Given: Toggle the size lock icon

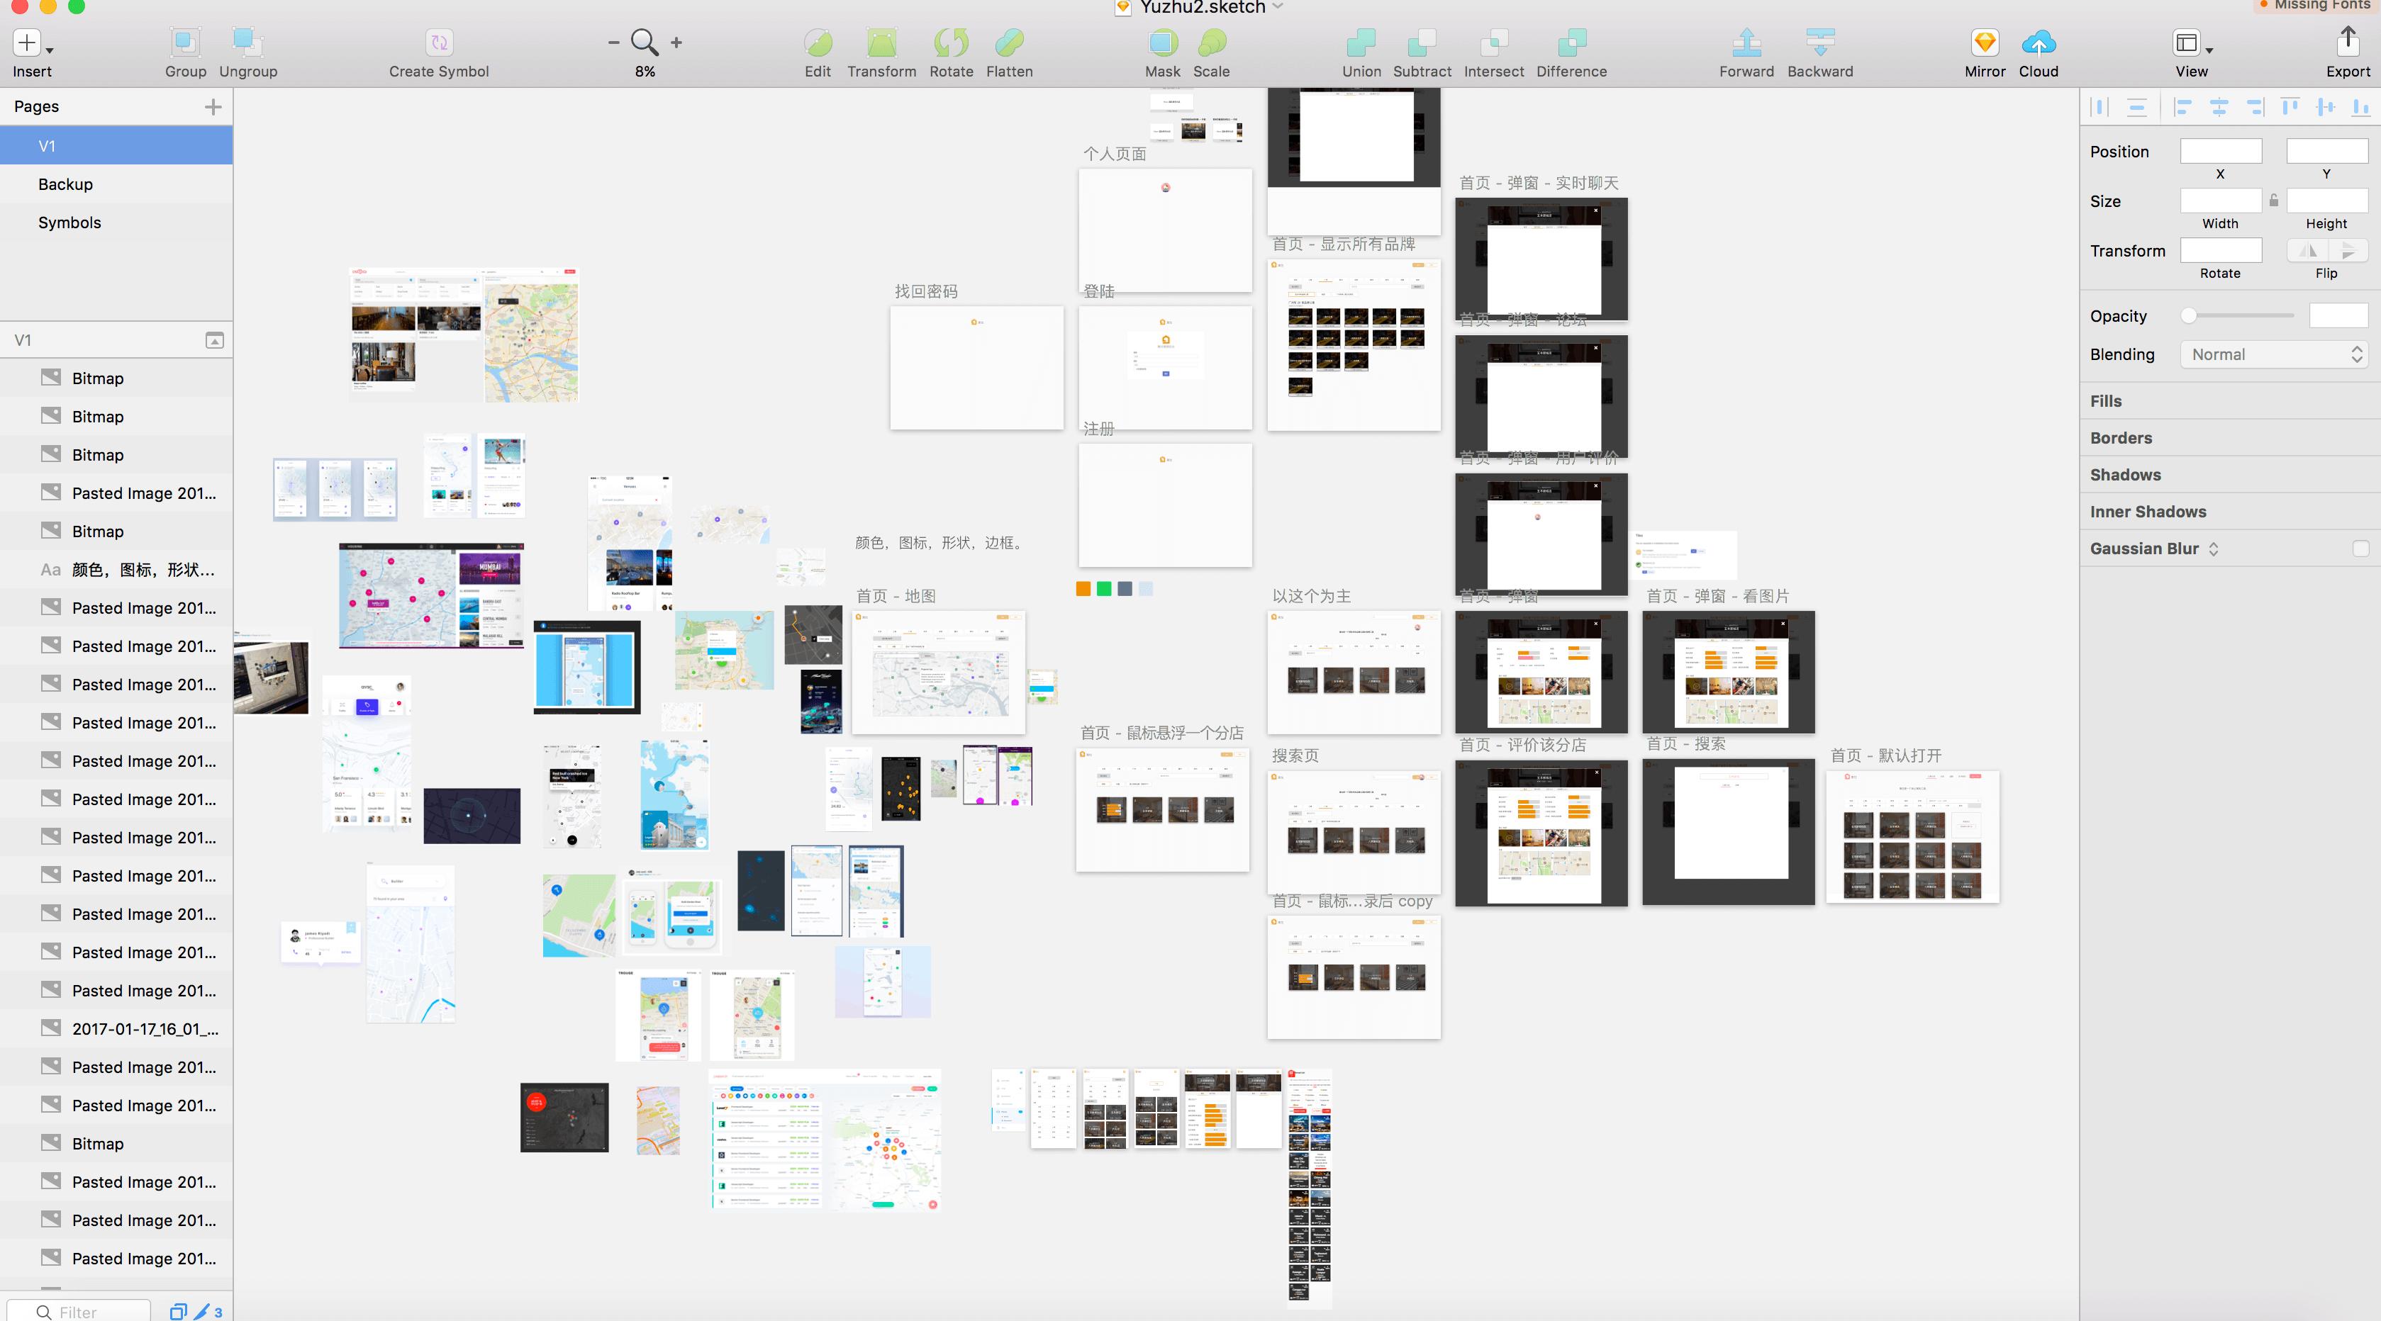Looking at the screenshot, I should point(2273,201).
